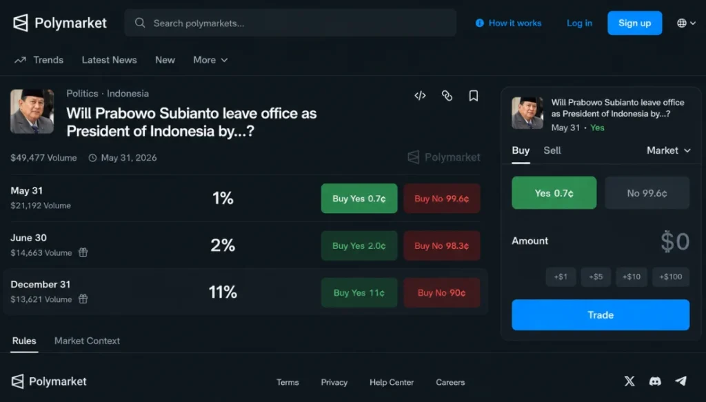
Task: Buy Yes at 0.7¢ for May 31
Action: coord(359,199)
